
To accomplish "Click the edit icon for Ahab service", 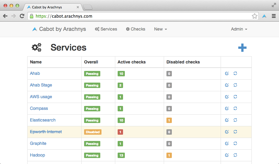I will 227,74.
